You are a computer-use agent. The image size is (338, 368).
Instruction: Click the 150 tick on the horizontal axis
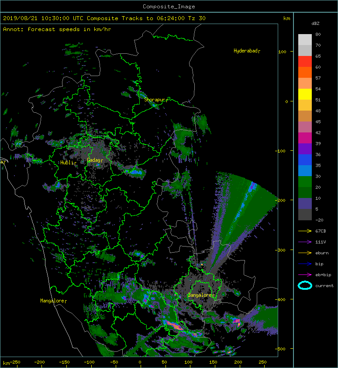[x=213, y=362]
